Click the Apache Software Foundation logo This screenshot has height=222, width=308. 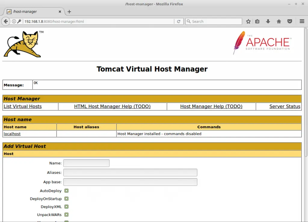click(262, 43)
